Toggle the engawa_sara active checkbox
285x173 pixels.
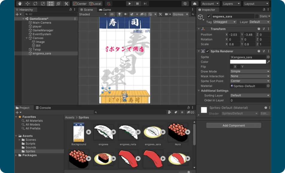[x=209, y=16]
